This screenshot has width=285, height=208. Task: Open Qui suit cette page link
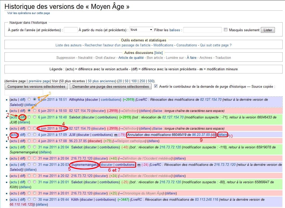pyautogui.click(x=216, y=45)
